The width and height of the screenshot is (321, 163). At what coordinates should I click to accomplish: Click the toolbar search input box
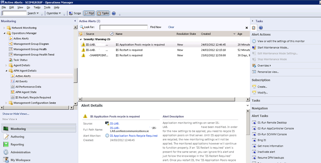[x=14, y=13]
